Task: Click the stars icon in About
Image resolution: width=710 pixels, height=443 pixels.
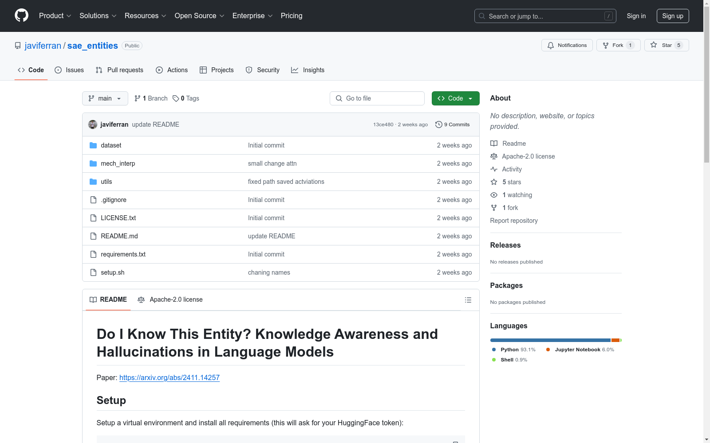Action: pyautogui.click(x=494, y=182)
